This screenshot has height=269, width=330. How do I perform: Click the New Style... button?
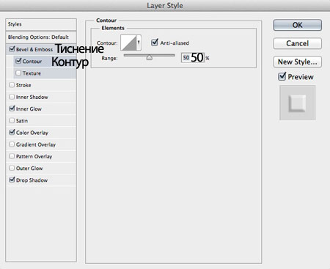point(297,62)
